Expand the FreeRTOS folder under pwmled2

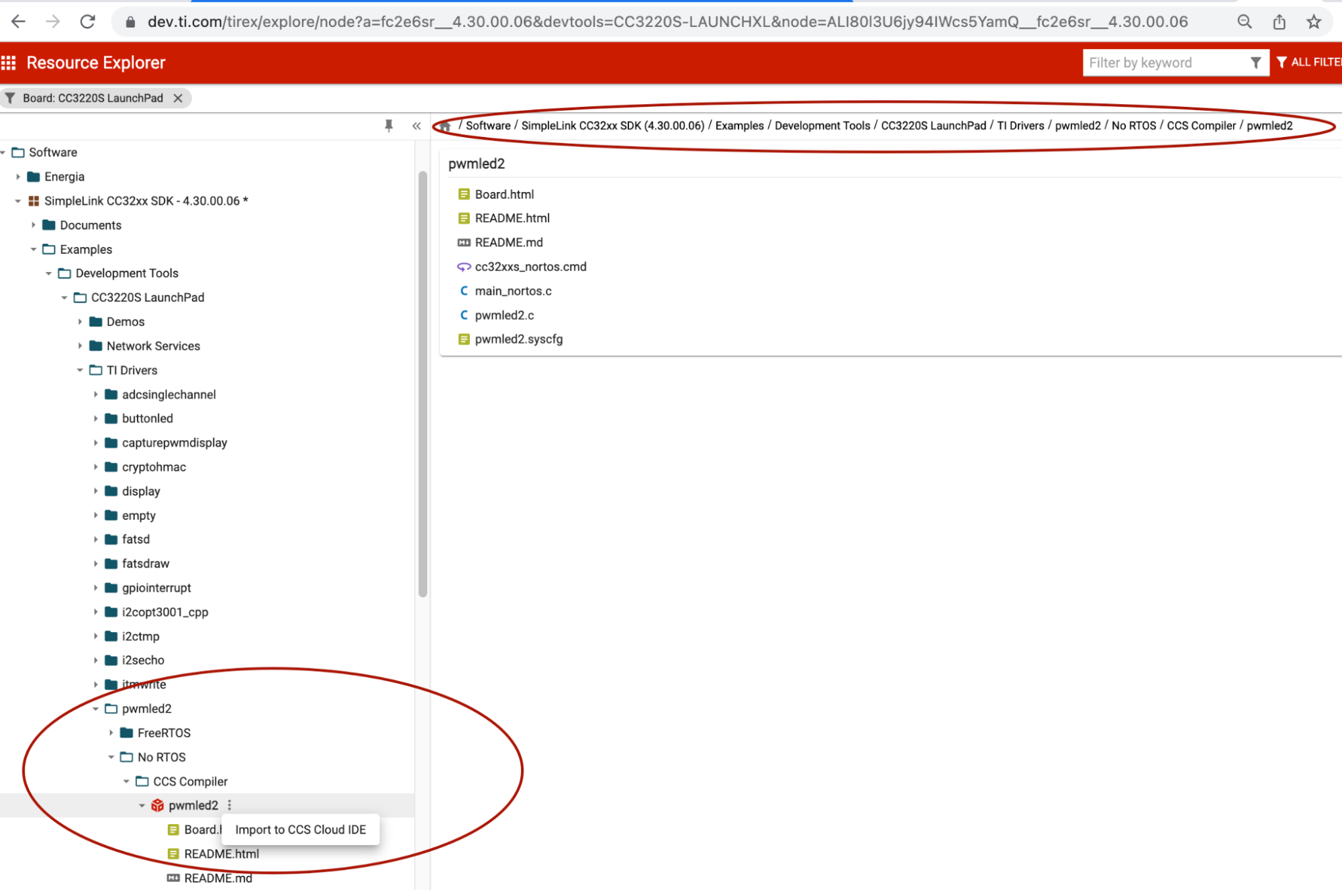pos(111,733)
